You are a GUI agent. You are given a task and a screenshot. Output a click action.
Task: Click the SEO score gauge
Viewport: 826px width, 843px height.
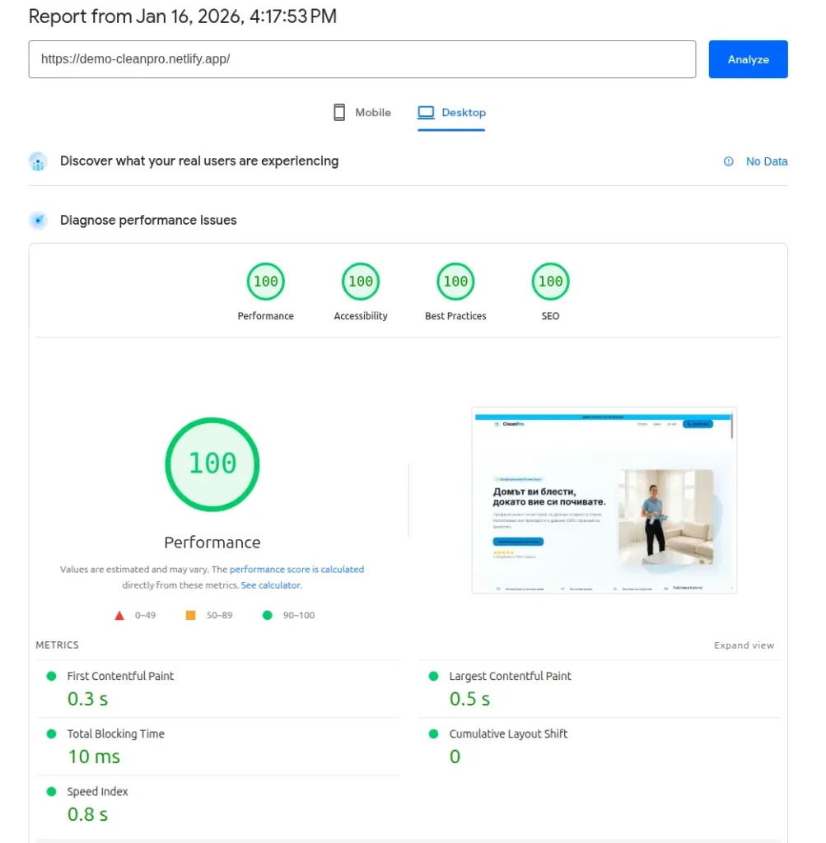click(x=550, y=281)
